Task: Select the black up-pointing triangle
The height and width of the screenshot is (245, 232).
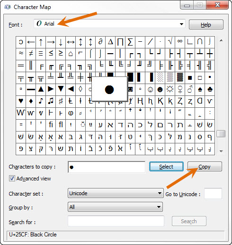Action: [x=41, y=90]
